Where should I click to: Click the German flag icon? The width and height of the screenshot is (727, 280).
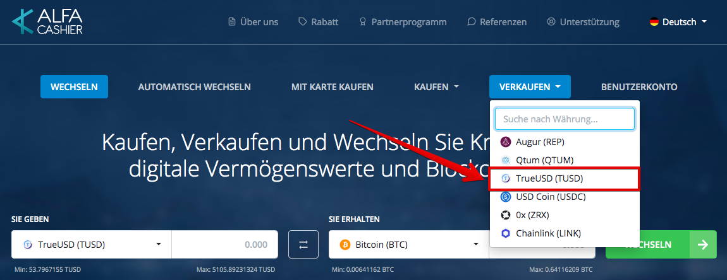click(654, 21)
